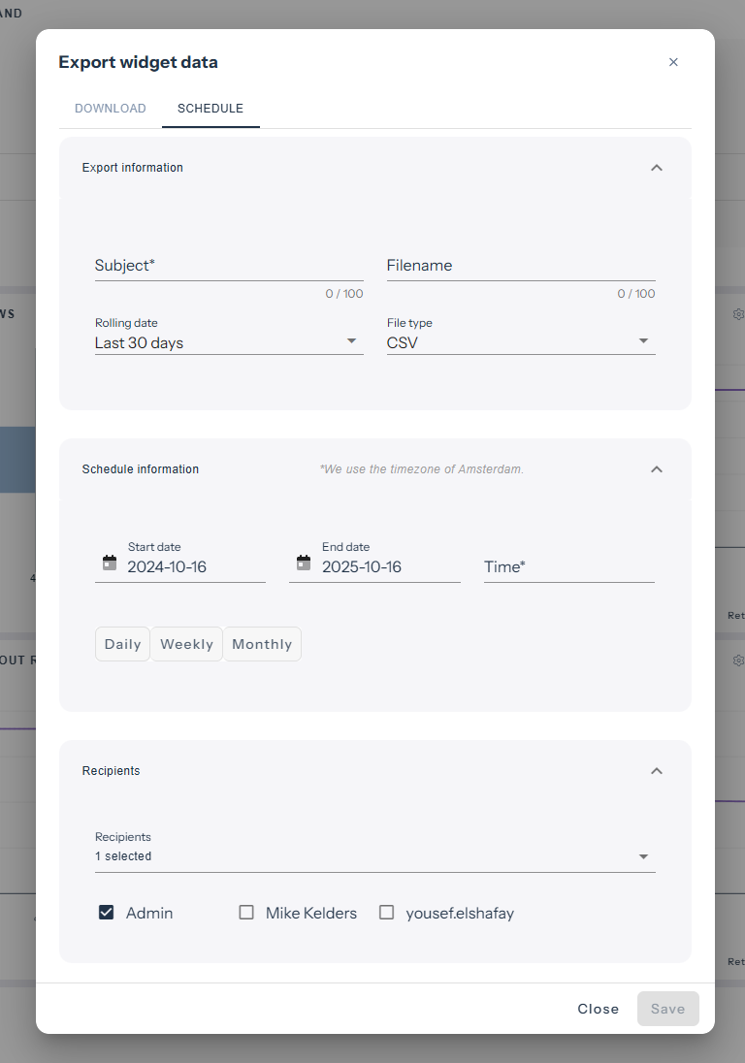The height and width of the screenshot is (1063, 745).
Task: Check the yousef.elshafay recipient checkbox
Action: (x=386, y=913)
